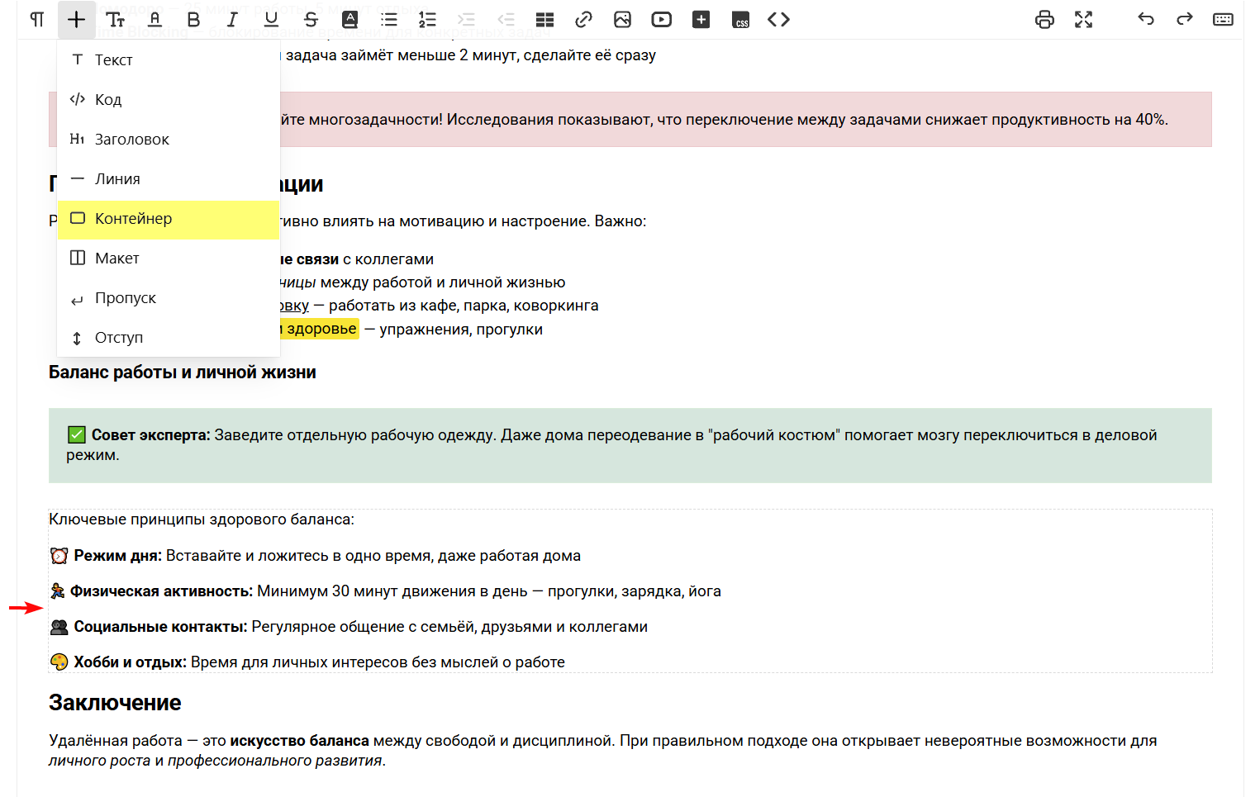Open the CSS editor icon

pyautogui.click(x=741, y=20)
